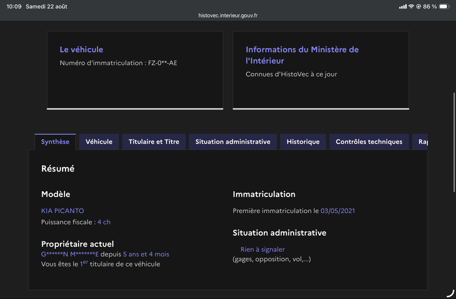Open the Véhicule tab
The image size is (456, 299).
99,142
